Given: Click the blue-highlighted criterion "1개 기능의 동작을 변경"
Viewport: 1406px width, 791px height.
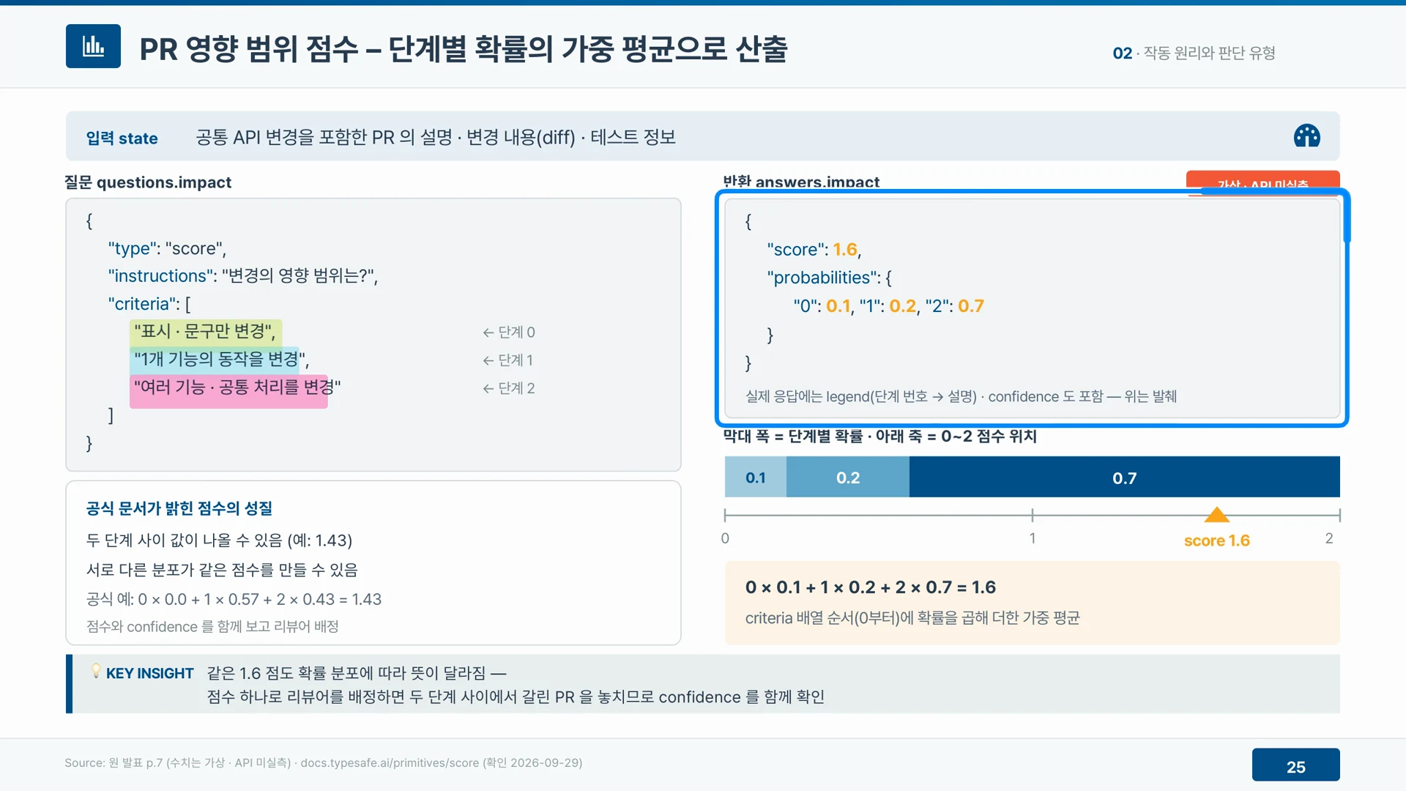Looking at the screenshot, I should [x=220, y=360].
